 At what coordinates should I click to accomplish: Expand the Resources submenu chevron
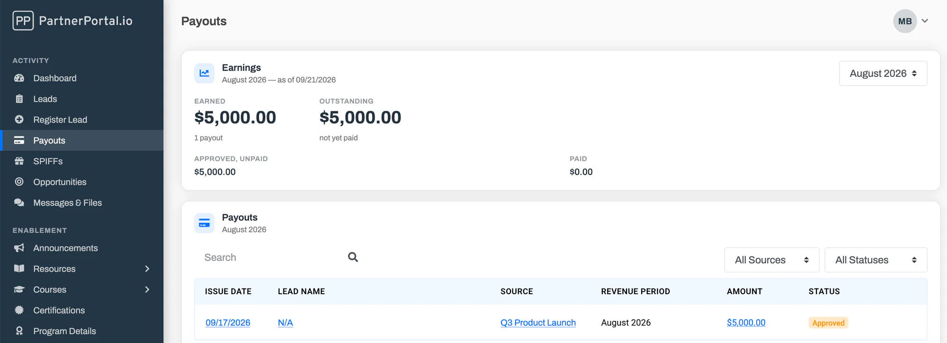(x=147, y=269)
